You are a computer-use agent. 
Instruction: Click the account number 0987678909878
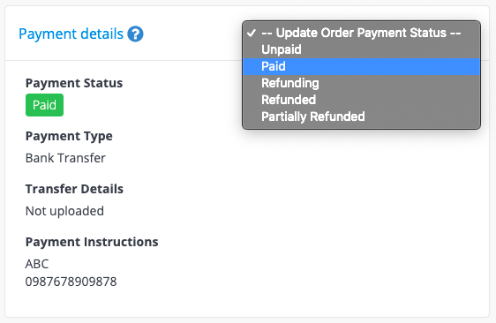coord(71,282)
